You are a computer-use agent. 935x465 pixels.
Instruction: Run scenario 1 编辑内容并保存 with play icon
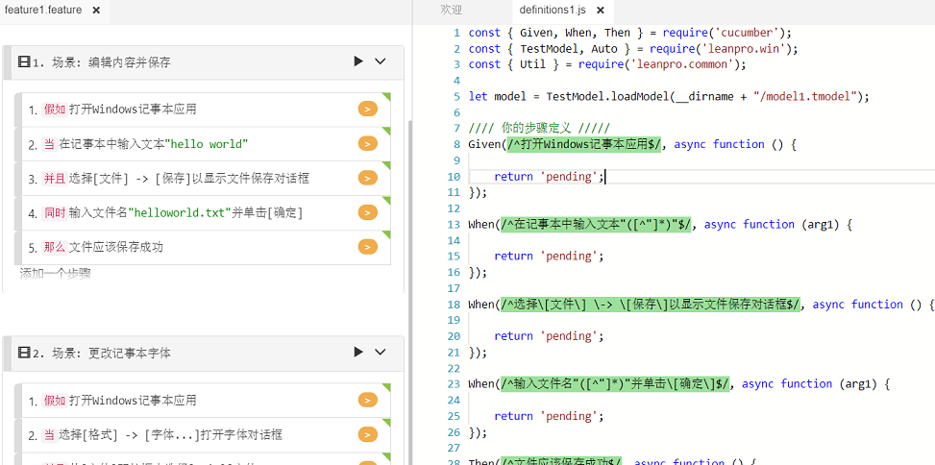[358, 61]
